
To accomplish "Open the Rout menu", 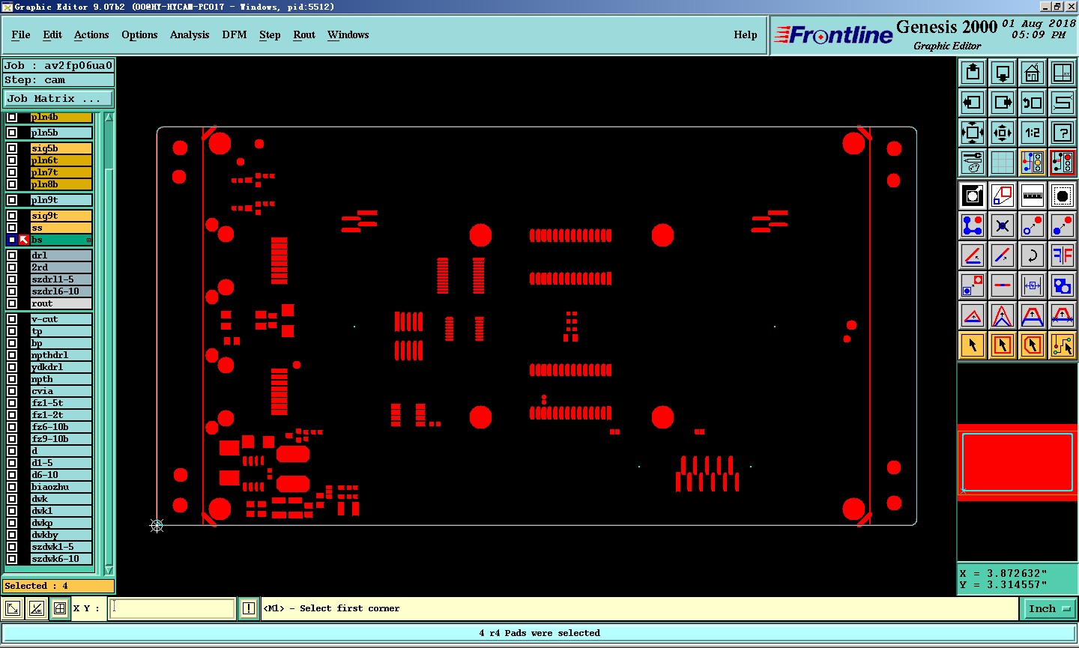I will (x=304, y=34).
